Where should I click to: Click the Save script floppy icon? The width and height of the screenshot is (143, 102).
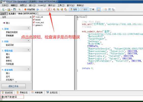15,9
